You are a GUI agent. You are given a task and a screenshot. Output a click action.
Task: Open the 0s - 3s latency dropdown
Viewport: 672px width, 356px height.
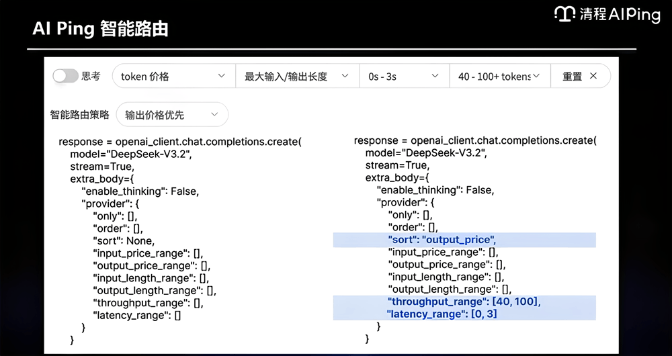405,77
